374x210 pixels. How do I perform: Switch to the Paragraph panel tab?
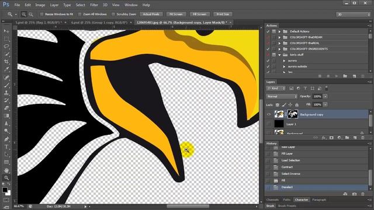click(x=319, y=199)
